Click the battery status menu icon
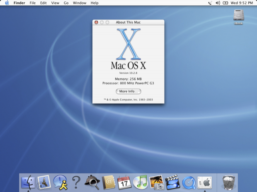The image size is (257, 192). [x=225, y=3]
